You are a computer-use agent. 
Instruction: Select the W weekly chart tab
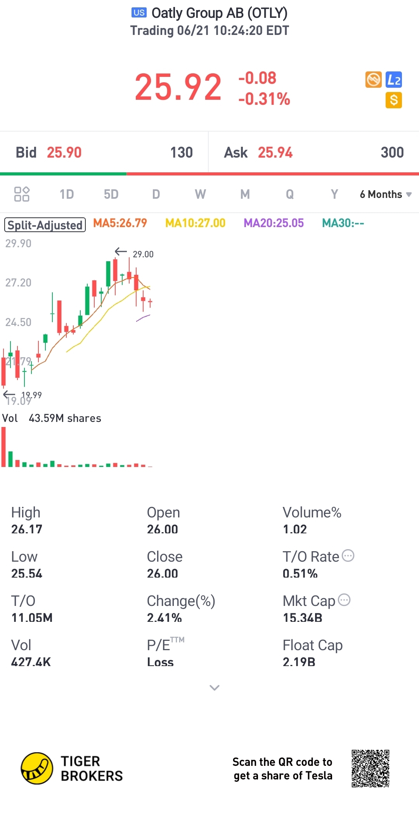point(200,194)
